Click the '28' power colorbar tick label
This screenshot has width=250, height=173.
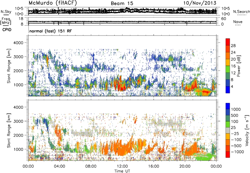click(x=233, y=46)
